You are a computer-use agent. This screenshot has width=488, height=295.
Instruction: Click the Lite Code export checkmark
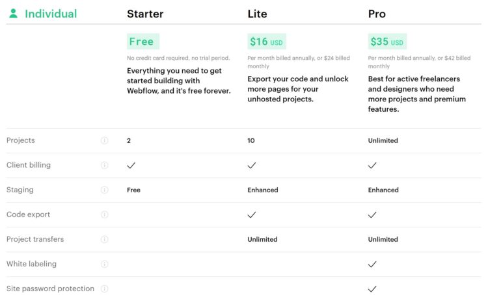point(252,214)
